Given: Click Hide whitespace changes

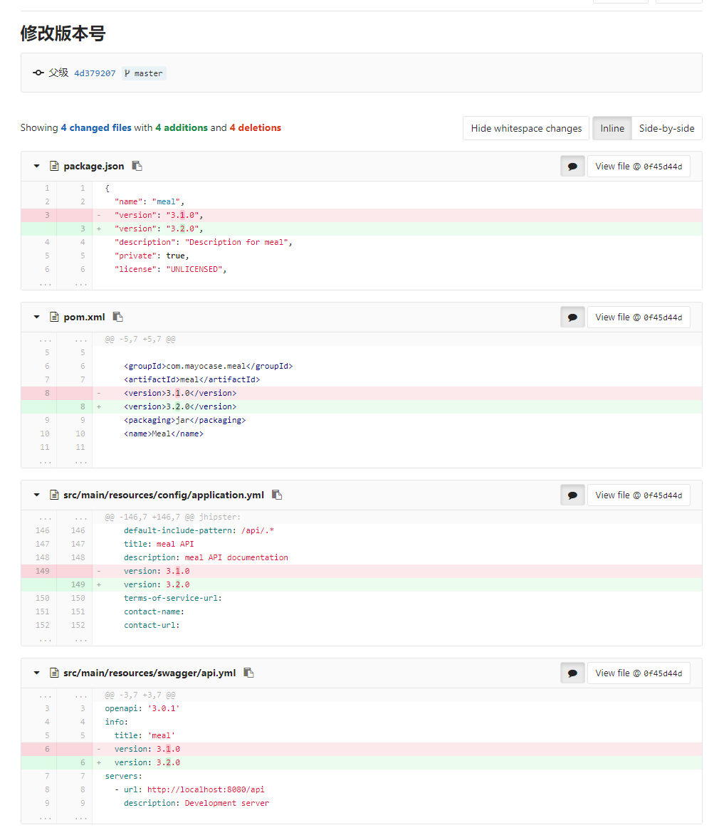Looking at the screenshot, I should pyautogui.click(x=526, y=128).
